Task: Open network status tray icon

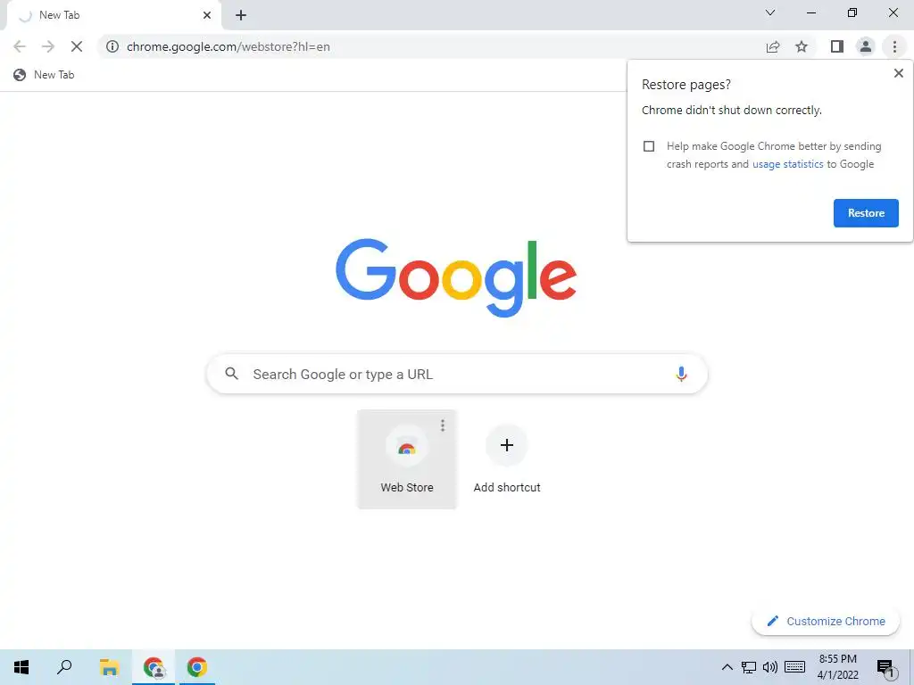Action: (x=749, y=667)
